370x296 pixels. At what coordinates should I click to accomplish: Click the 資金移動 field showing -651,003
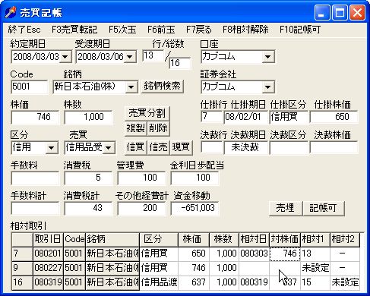tap(194, 209)
